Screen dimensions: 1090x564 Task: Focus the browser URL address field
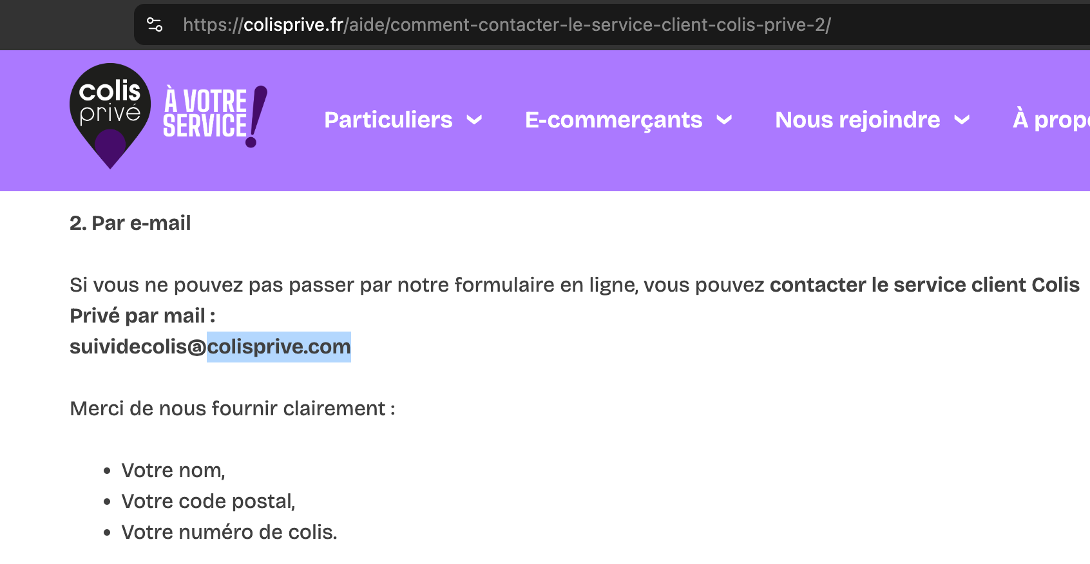pos(506,25)
